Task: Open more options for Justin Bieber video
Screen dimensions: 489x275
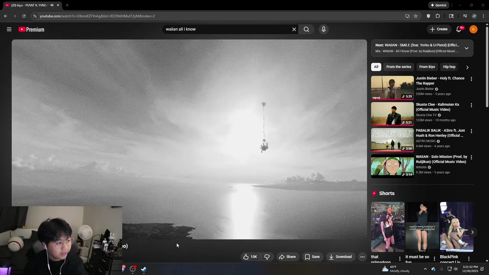Action: pos(471,79)
